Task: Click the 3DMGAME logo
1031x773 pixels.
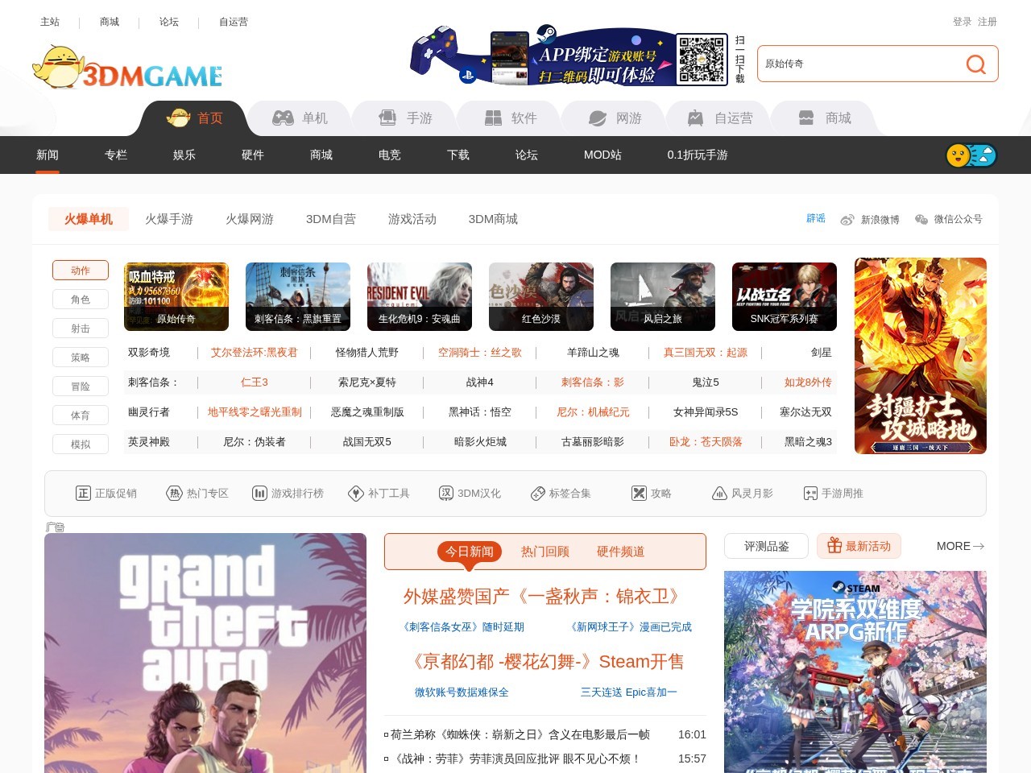Action: point(127,68)
